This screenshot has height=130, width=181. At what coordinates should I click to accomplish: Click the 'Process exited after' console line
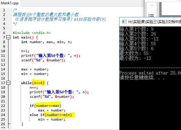(150, 73)
